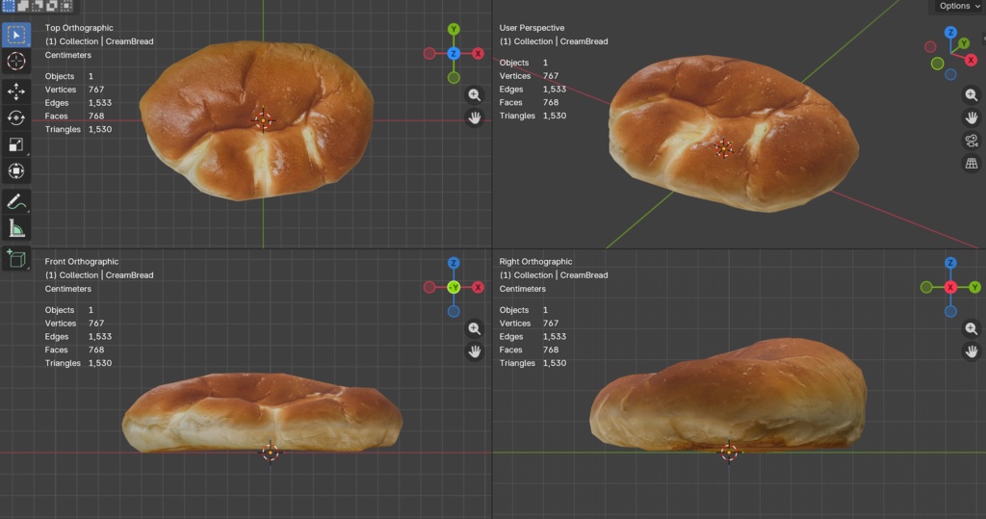Click unlabeled dark red ball in User Perspective gizmo
The height and width of the screenshot is (519, 986).
point(931,46)
